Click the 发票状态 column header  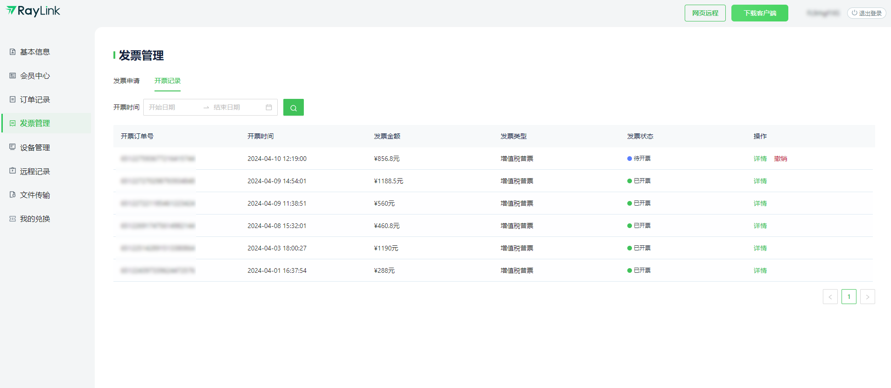[640, 136]
